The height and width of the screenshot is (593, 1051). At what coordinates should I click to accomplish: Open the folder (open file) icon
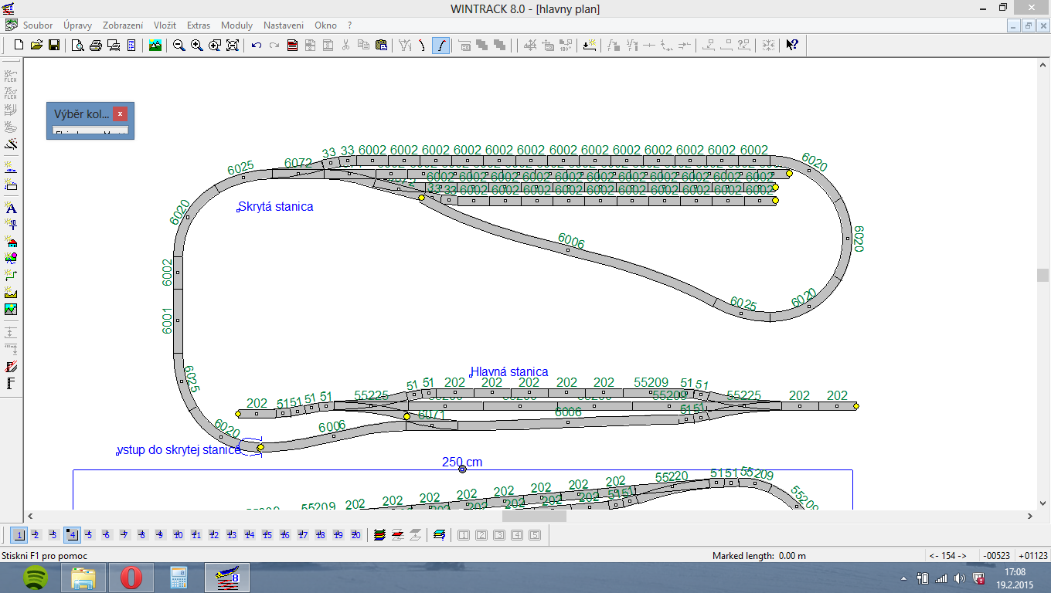click(x=36, y=46)
